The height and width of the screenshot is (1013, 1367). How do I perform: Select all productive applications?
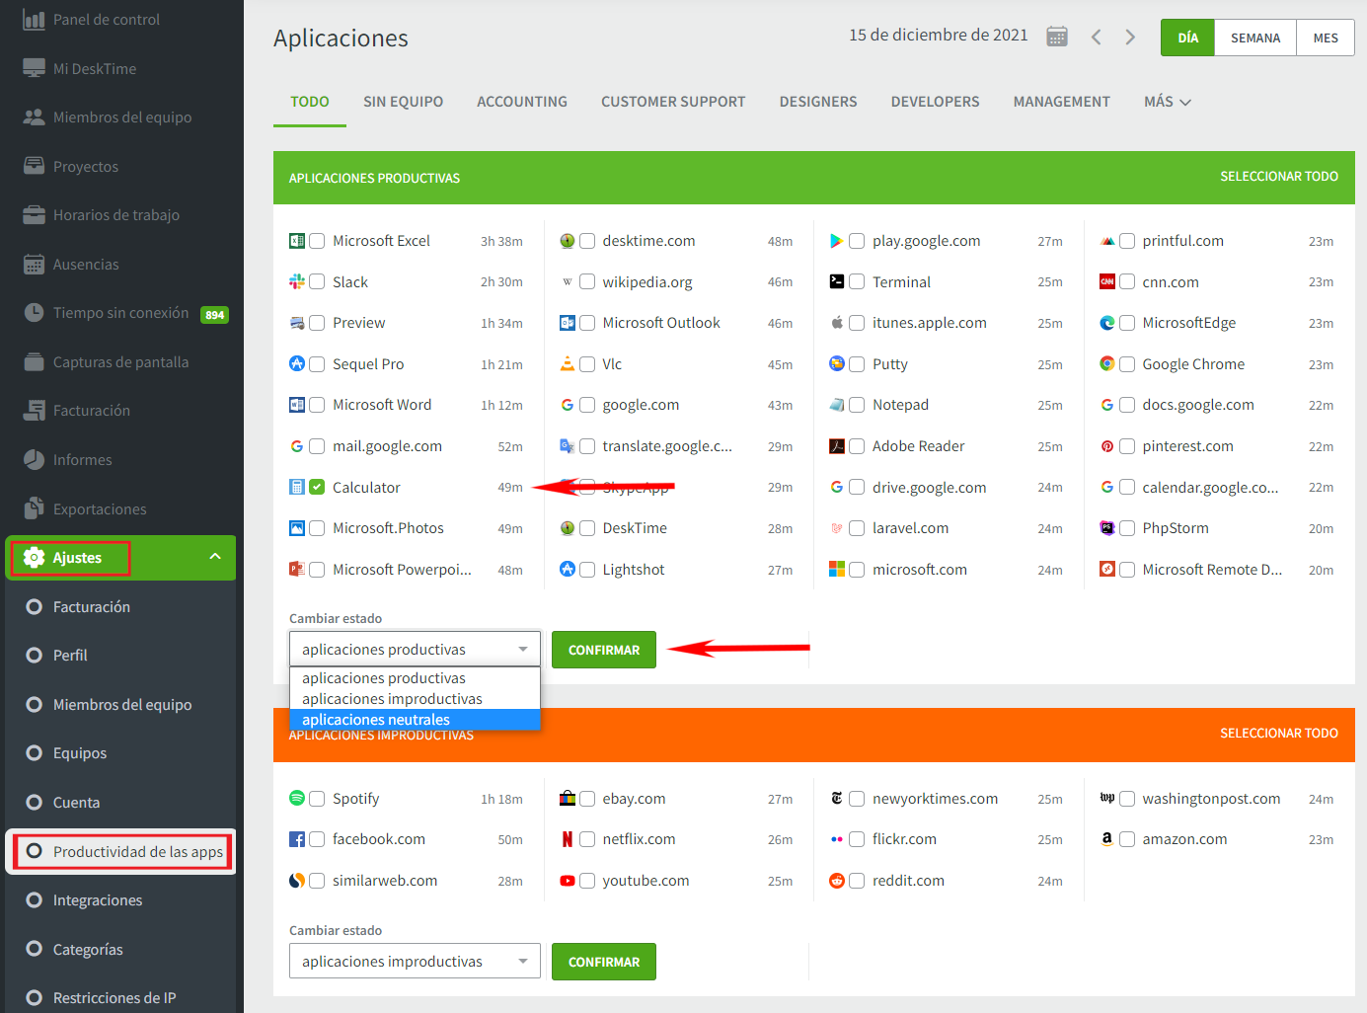[x=1279, y=177]
